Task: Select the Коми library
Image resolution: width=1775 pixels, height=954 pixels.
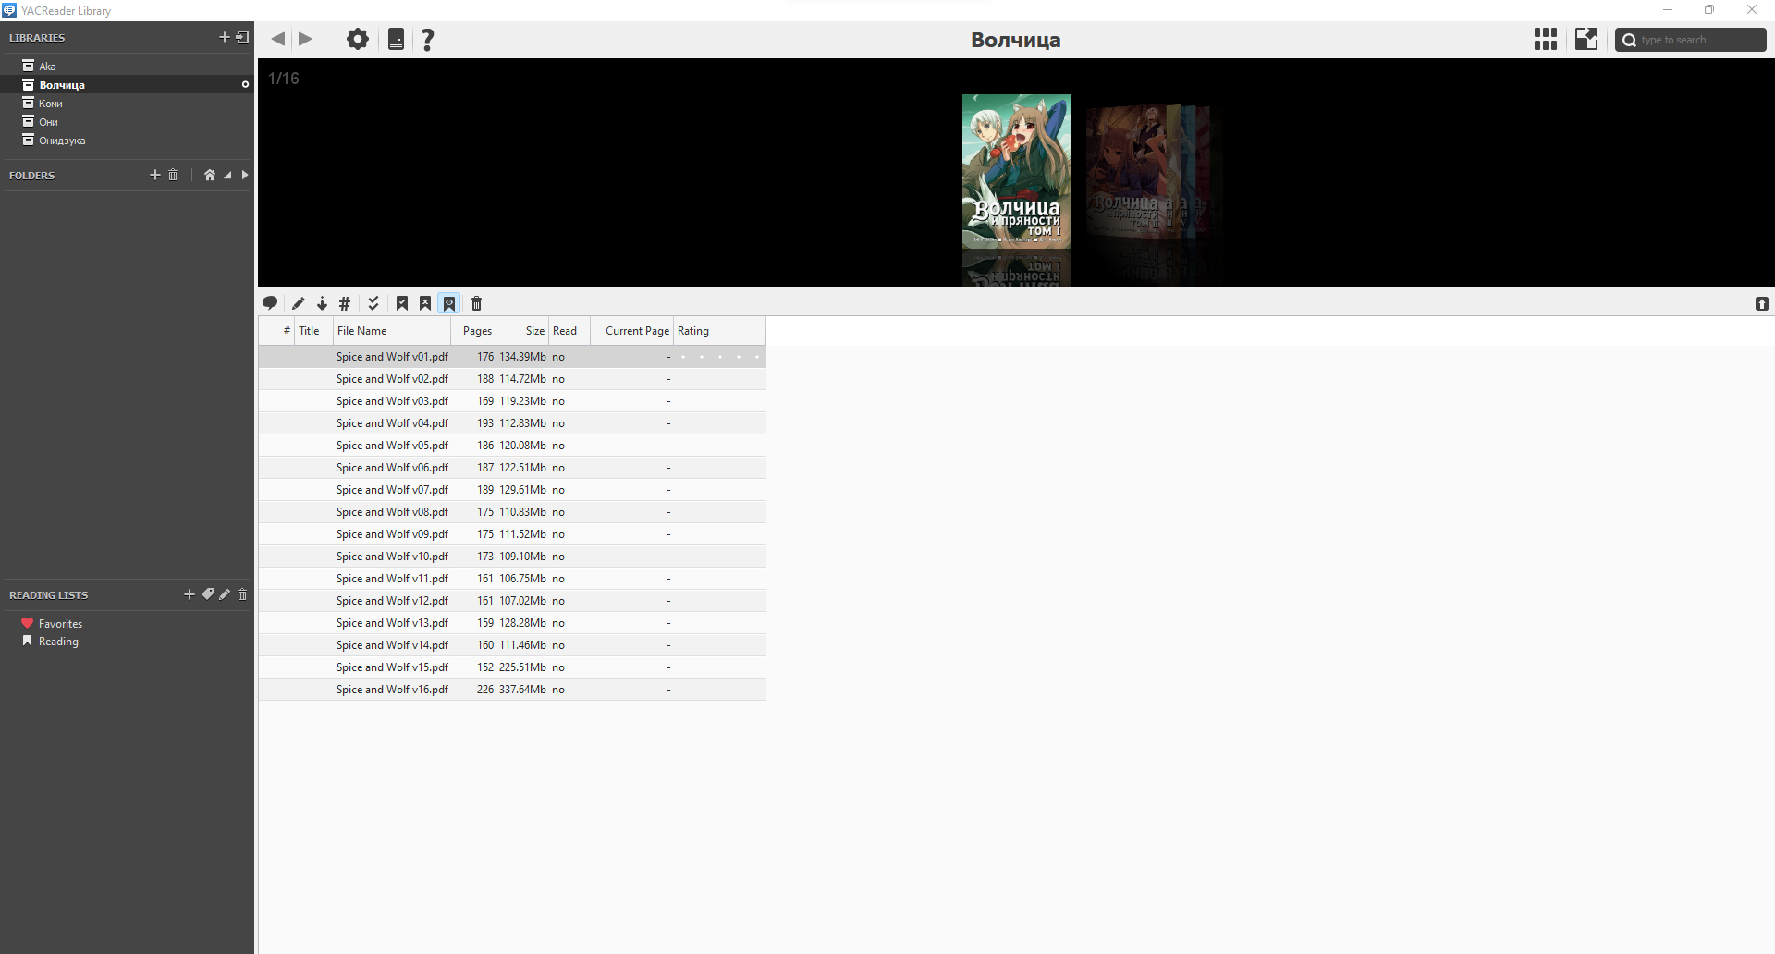Action: click(128, 103)
